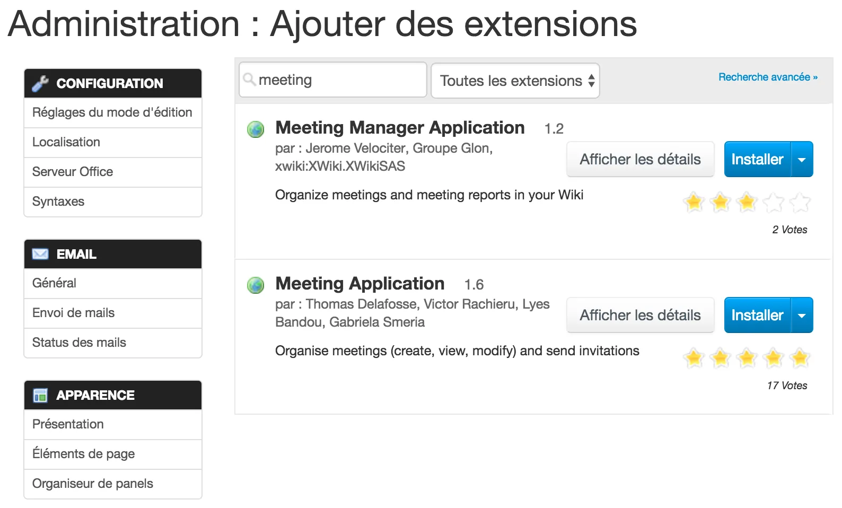Show details for Meeting Manager Application

640,159
